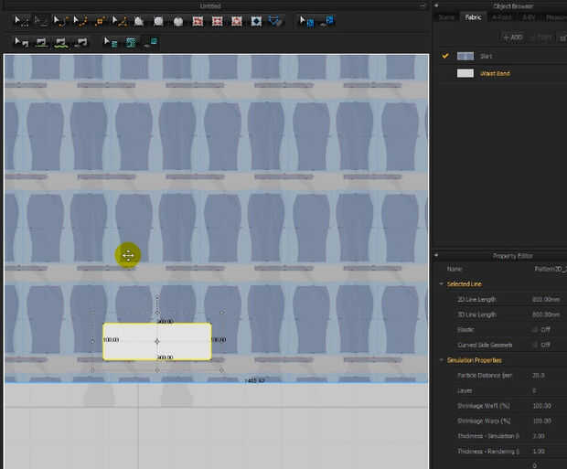Select the Edit Pattern tool
This screenshot has height=469, width=567.
[59, 20]
